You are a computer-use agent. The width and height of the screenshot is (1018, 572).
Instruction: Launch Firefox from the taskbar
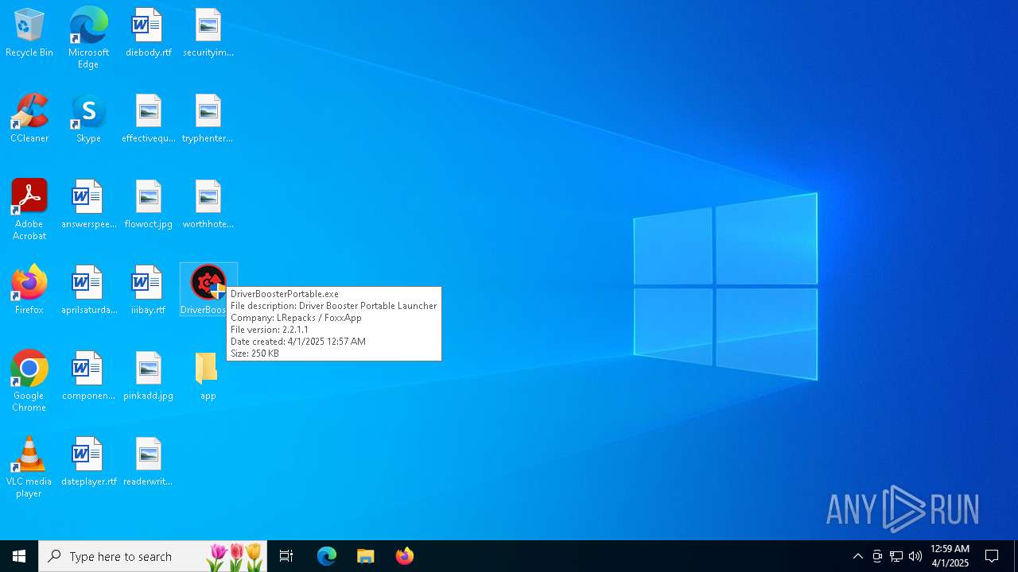point(405,556)
